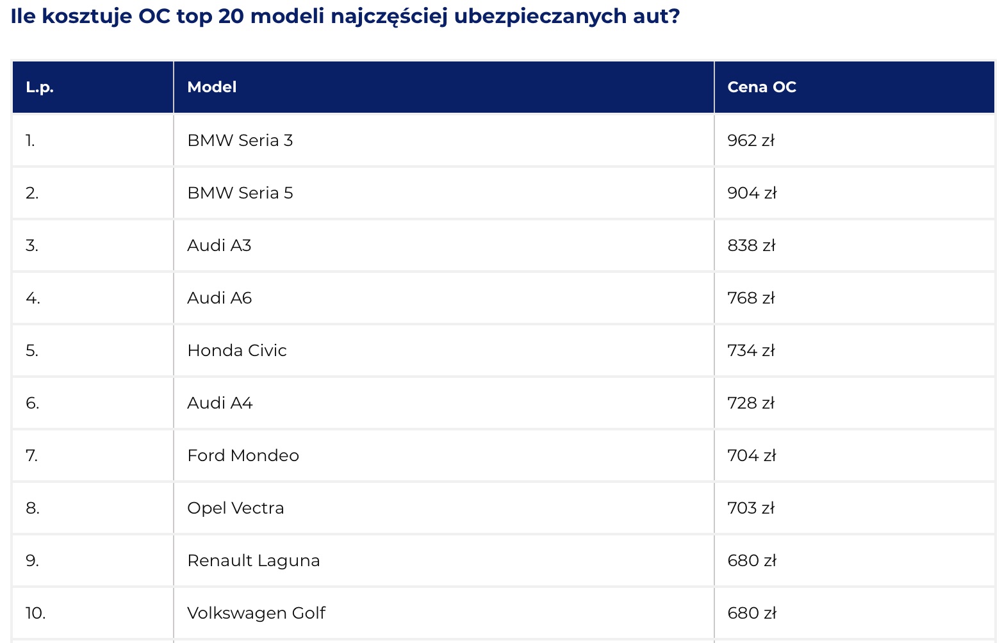The image size is (1002, 643).
Task: Click the 'Cena OC' column header
Action: [855, 87]
